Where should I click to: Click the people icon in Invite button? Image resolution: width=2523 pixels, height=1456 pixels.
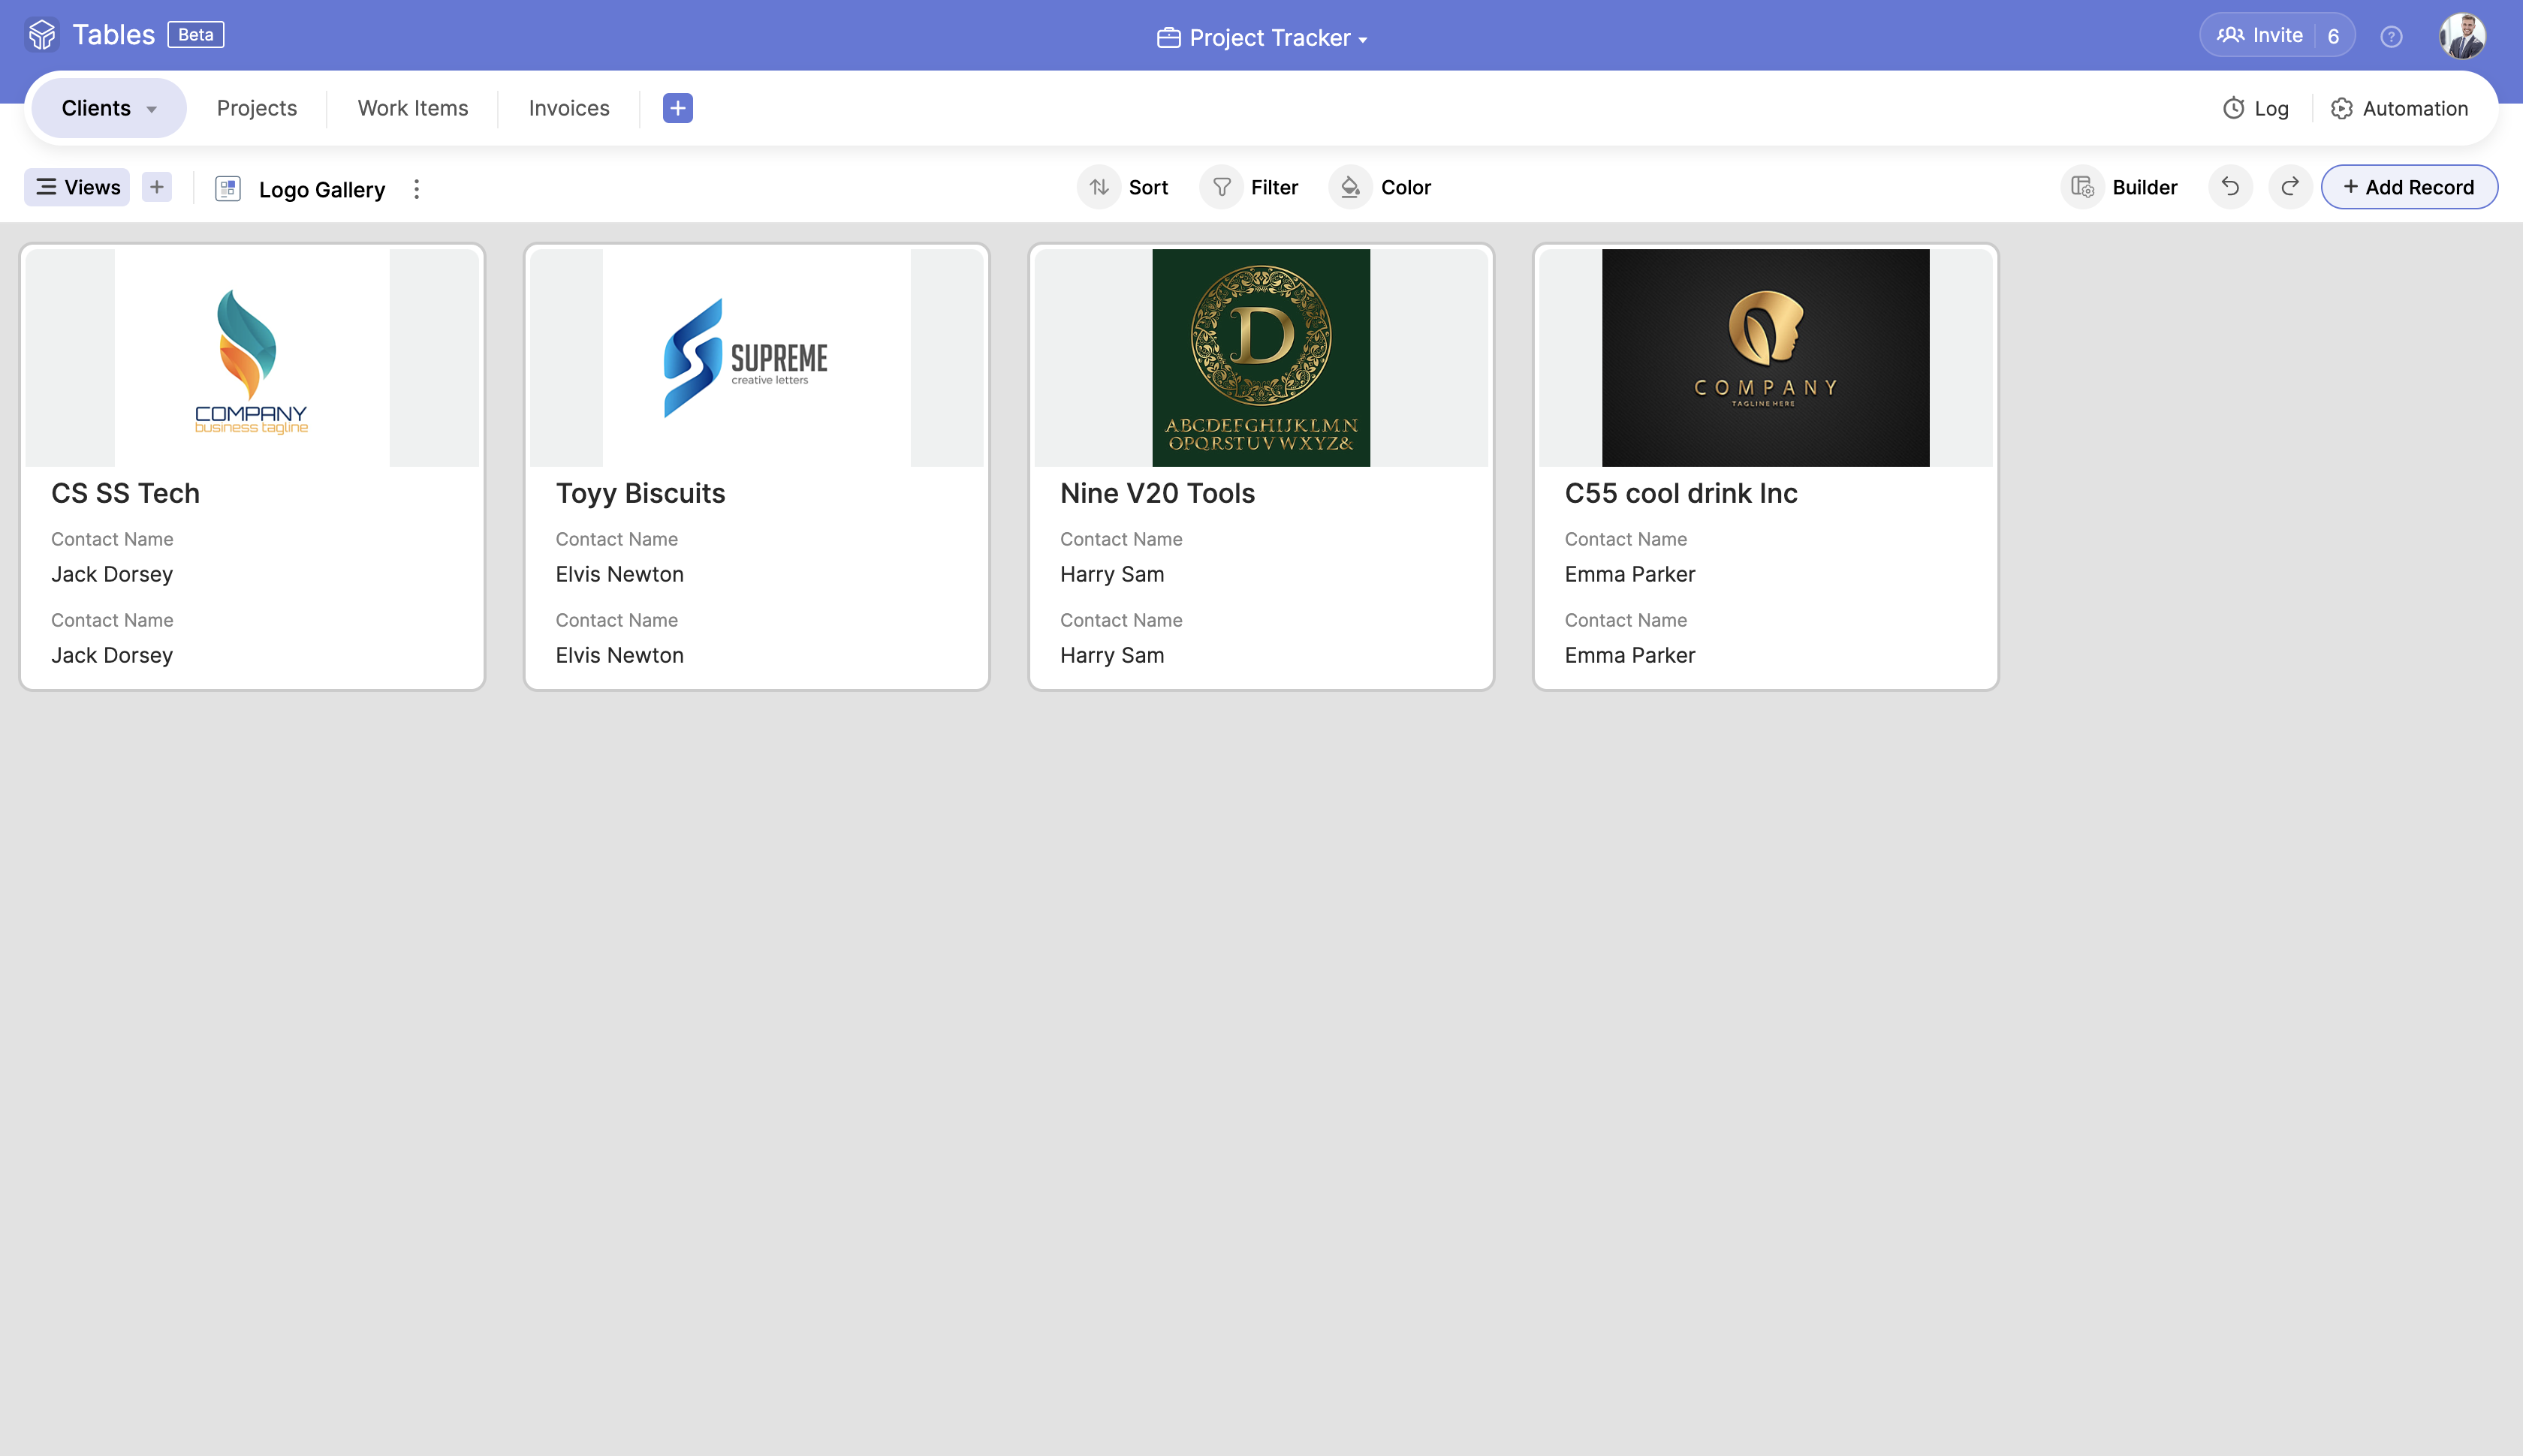click(2230, 36)
